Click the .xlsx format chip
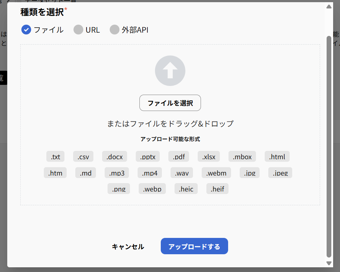This screenshot has height=272, width=340. (208, 156)
